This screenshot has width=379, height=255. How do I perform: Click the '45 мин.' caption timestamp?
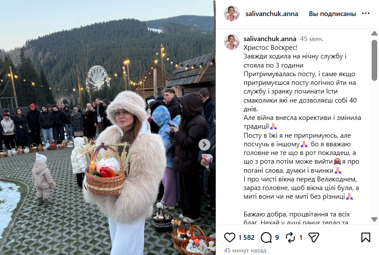click(311, 39)
